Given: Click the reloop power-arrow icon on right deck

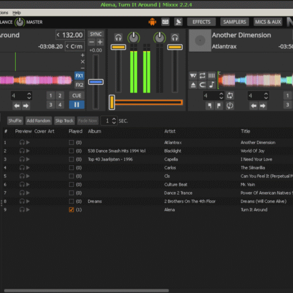Looking at the screenshot, I should pyautogui.click(x=230, y=106).
